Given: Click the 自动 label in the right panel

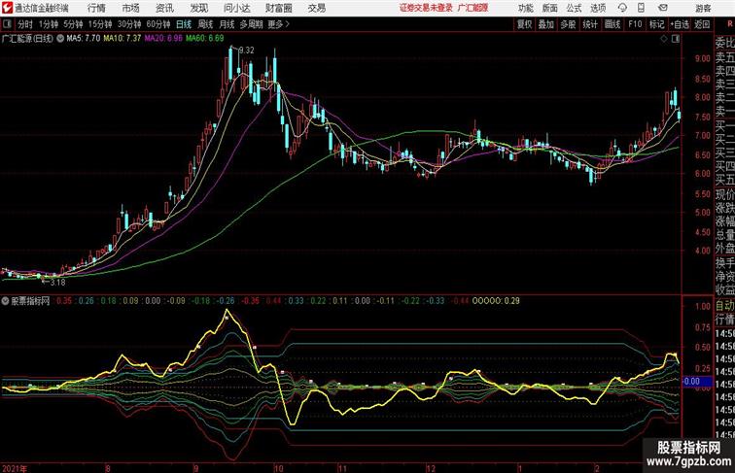Looking at the screenshot, I should click(724, 306).
